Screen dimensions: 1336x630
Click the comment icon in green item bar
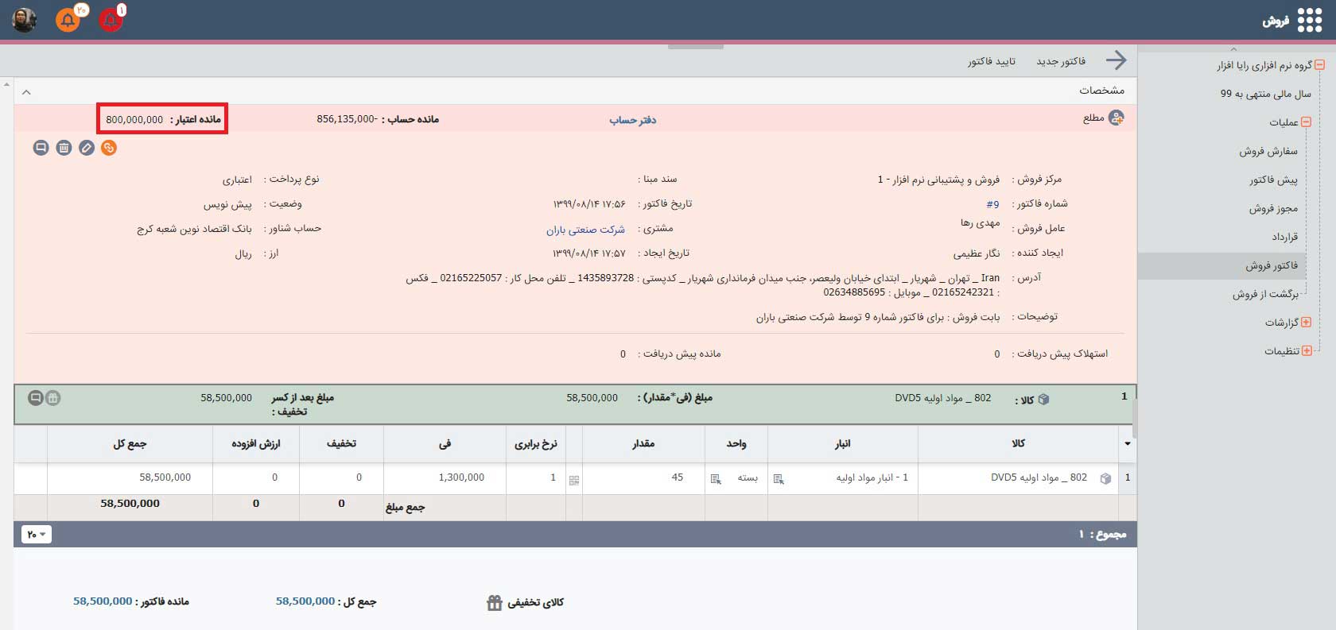click(35, 398)
